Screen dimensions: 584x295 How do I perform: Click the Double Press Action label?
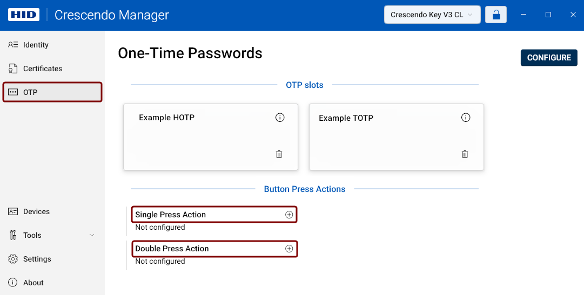172,249
